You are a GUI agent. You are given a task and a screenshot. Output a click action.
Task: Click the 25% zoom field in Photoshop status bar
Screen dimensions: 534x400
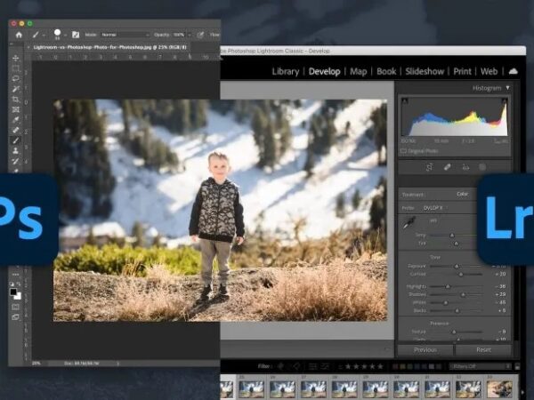pos(36,364)
